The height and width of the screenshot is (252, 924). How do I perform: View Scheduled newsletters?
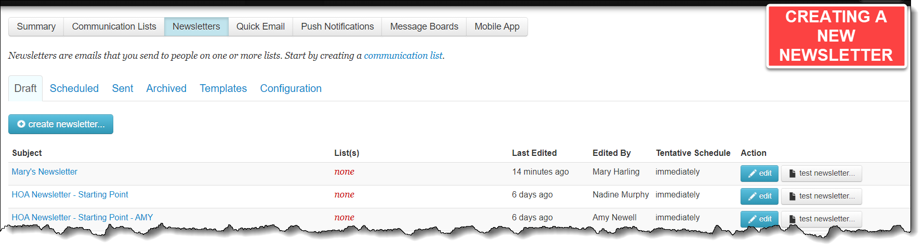[74, 88]
